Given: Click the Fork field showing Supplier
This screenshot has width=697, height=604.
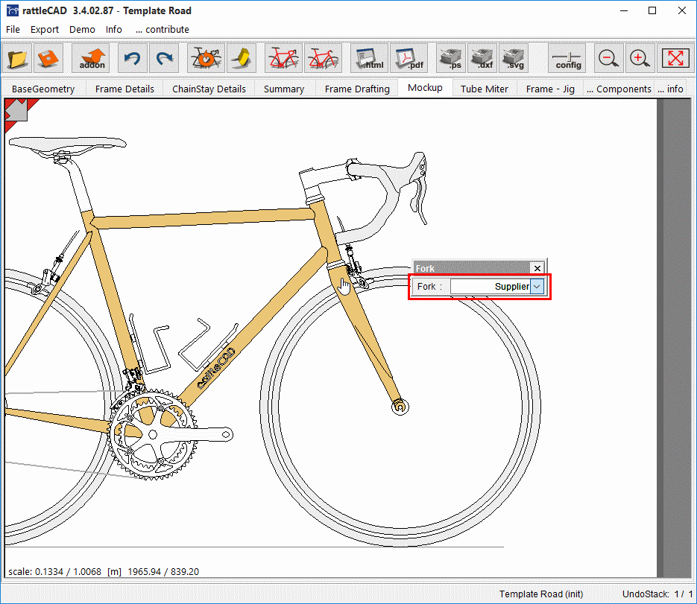Looking at the screenshot, I should tap(491, 287).
